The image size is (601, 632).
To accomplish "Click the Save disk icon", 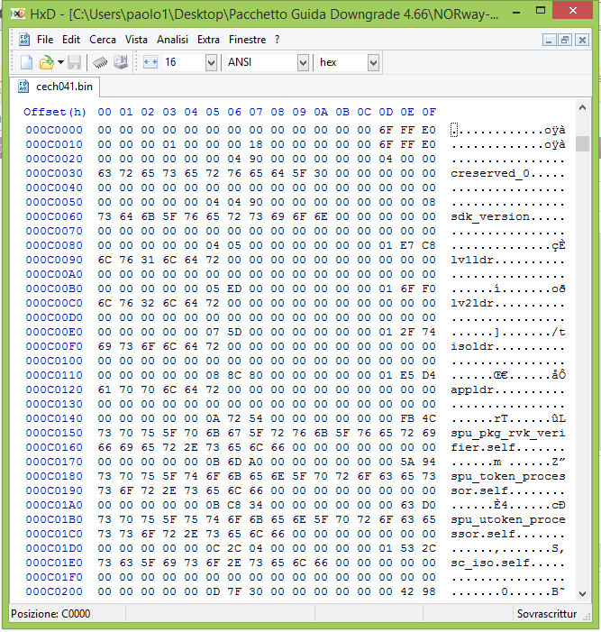I will (75, 62).
